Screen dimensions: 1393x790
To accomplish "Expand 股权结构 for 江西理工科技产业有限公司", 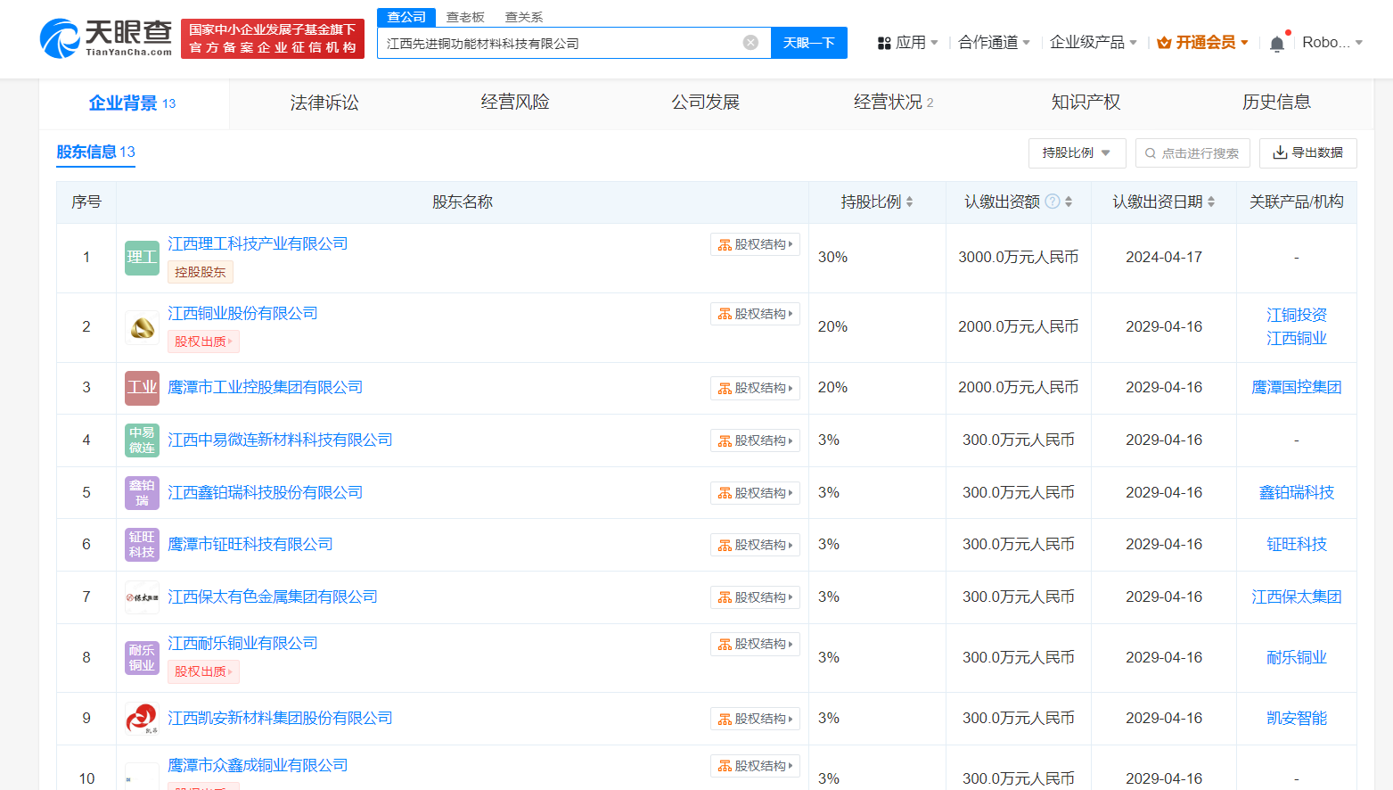I will [755, 244].
